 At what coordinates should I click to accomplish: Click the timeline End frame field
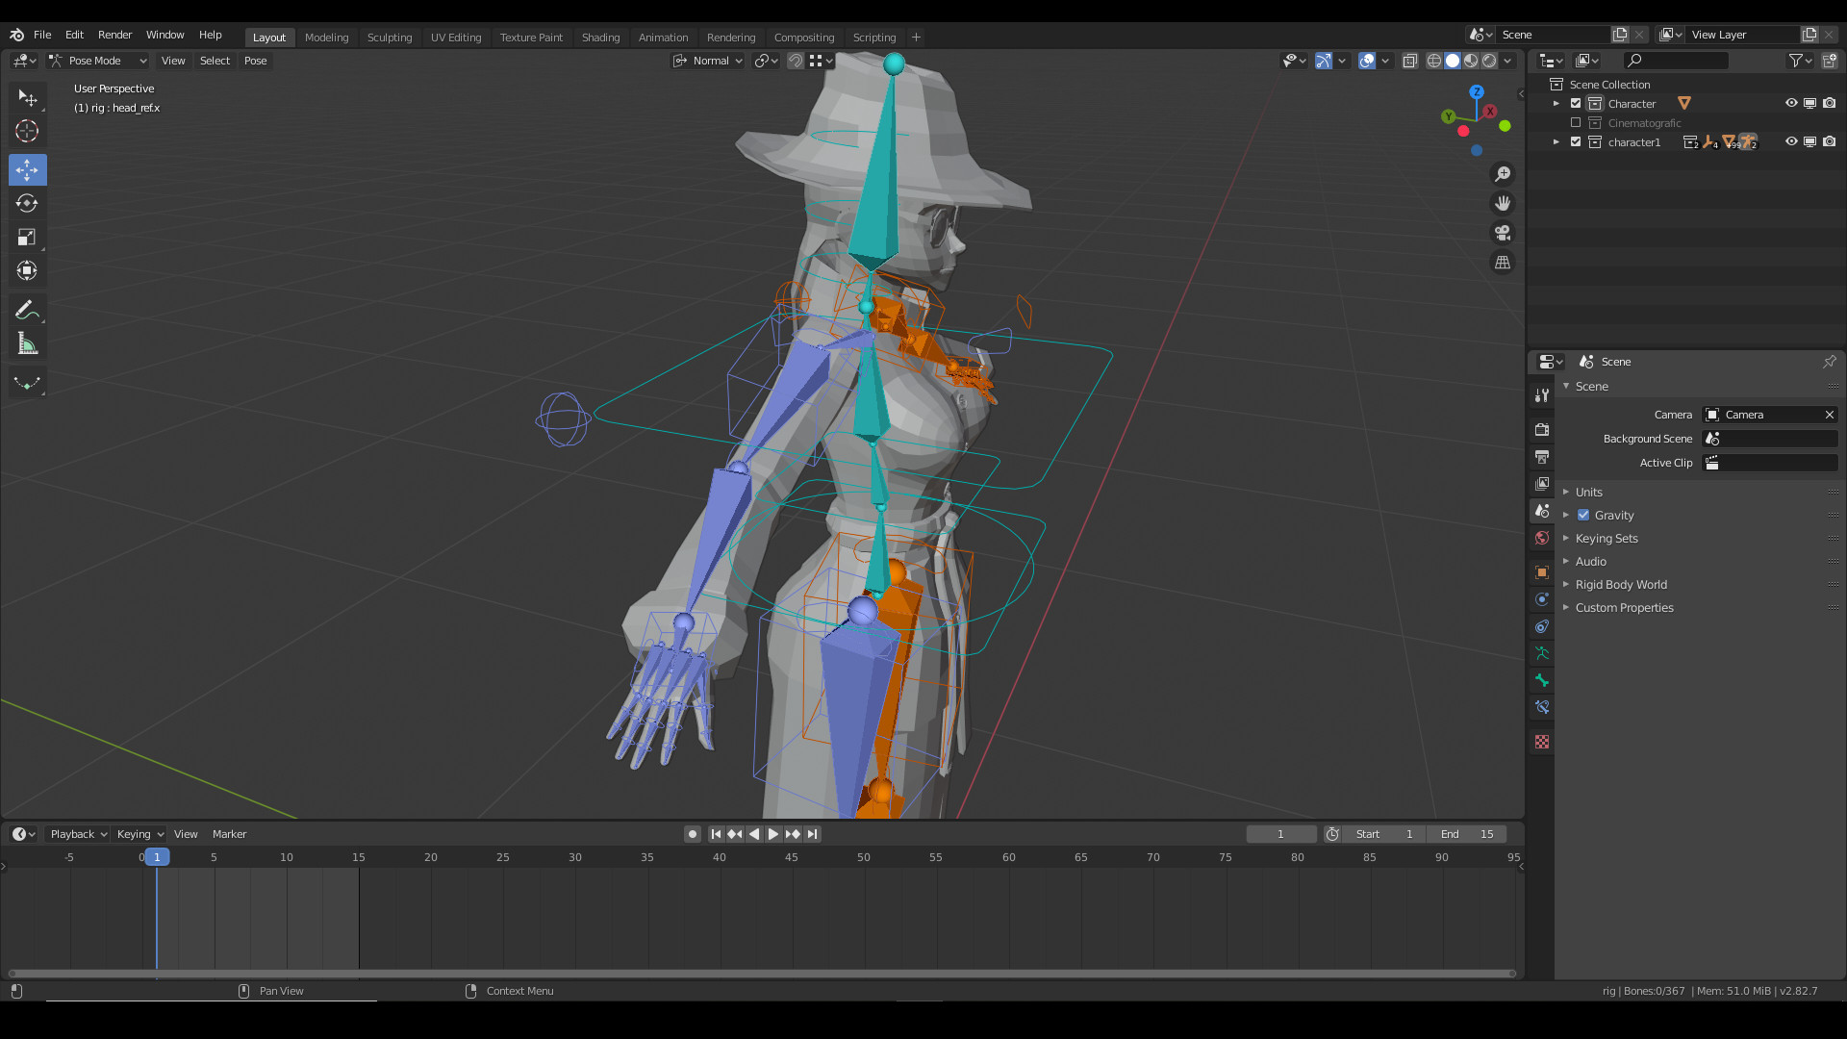(x=1467, y=834)
